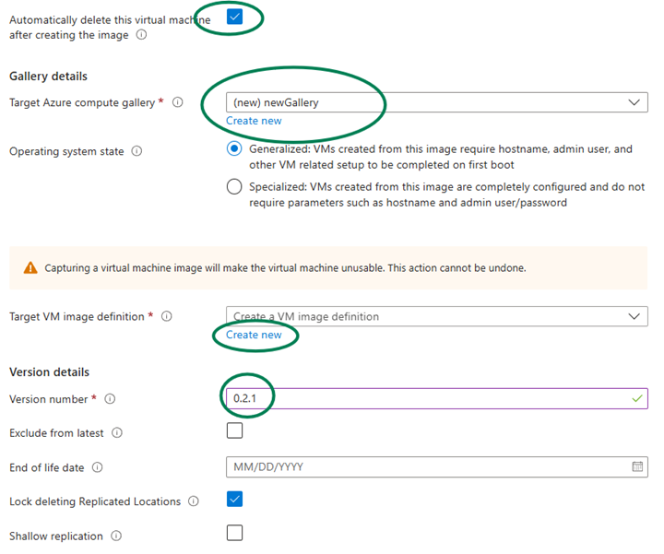Viewport: 664px width, 554px height.
Task: Open calendar picker for End of life date
Action: tap(637, 466)
